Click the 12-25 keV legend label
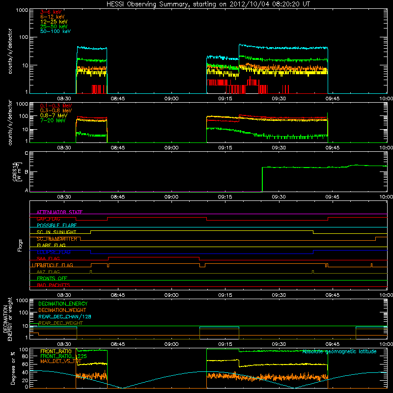Image resolution: width=393 pixels, height=393 pixels. (54, 22)
